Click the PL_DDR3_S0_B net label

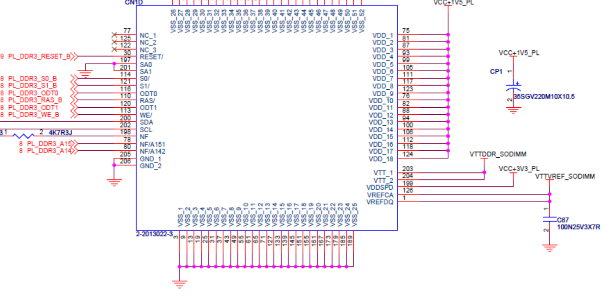33,78
